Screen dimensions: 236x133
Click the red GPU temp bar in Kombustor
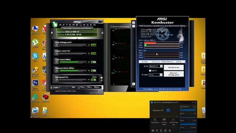(x=150, y=43)
